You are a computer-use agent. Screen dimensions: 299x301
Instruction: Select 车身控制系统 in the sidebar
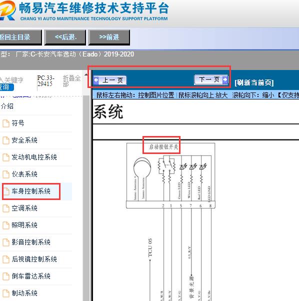(x=31, y=191)
